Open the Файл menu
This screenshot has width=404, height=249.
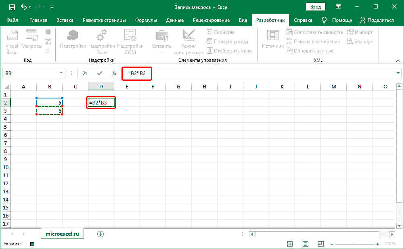(12, 20)
